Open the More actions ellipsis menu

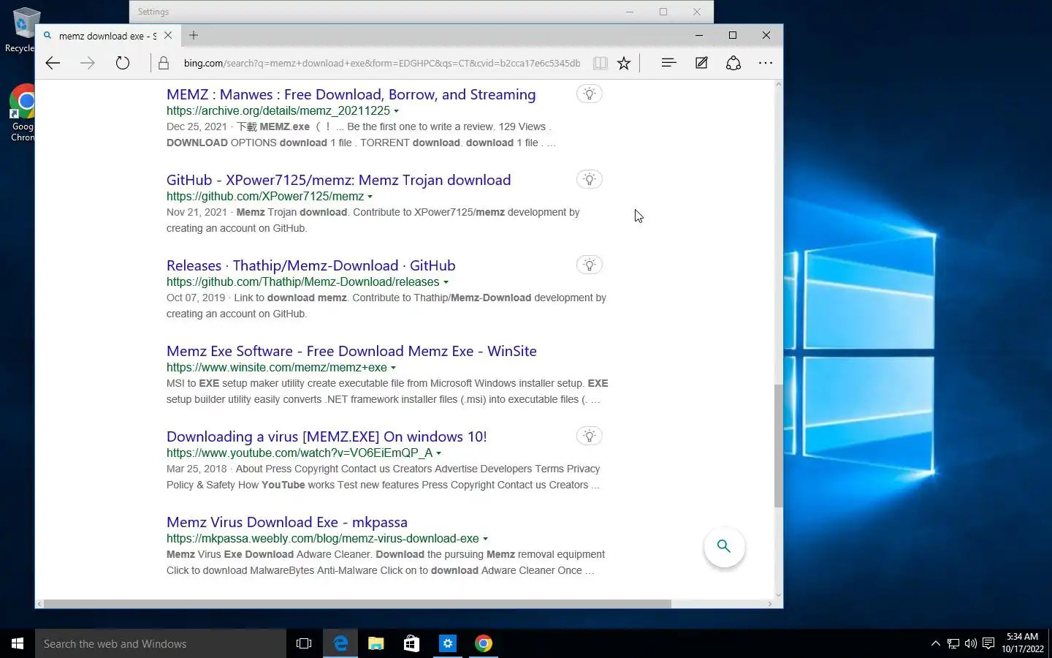pyautogui.click(x=766, y=63)
